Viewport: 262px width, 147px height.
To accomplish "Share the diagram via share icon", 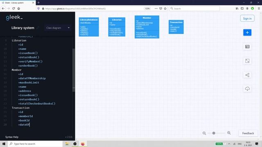I will tap(247, 75).
